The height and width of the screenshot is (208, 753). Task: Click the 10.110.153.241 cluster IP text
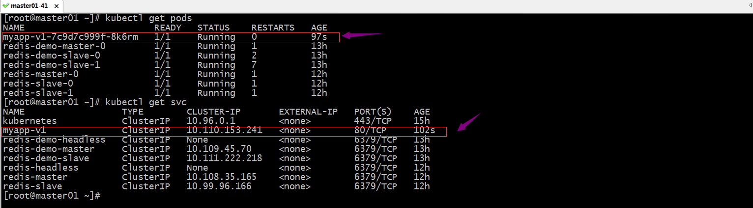coord(224,130)
